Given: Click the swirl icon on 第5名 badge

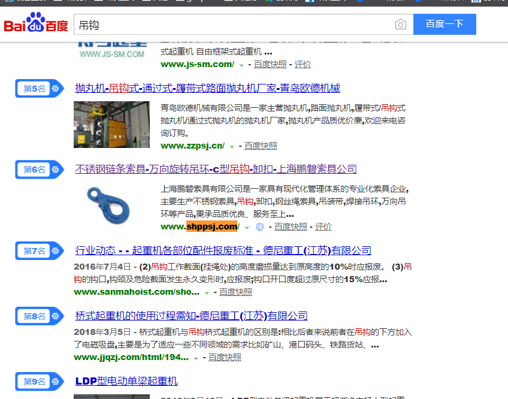Looking at the screenshot, I should [55, 88].
